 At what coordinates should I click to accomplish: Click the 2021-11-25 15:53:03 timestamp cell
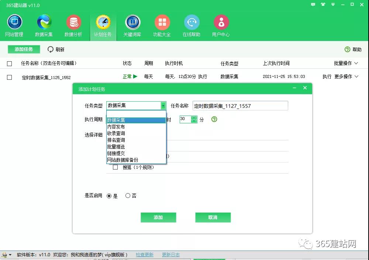pyautogui.click(x=284, y=76)
